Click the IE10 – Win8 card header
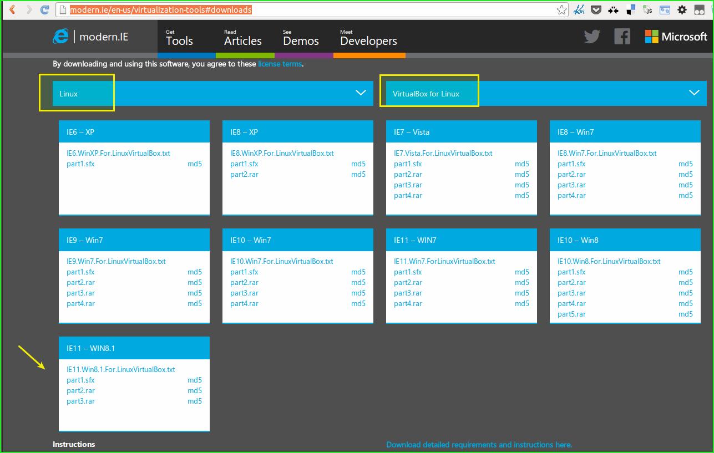This screenshot has width=714, height=453. tap(625, 240)
